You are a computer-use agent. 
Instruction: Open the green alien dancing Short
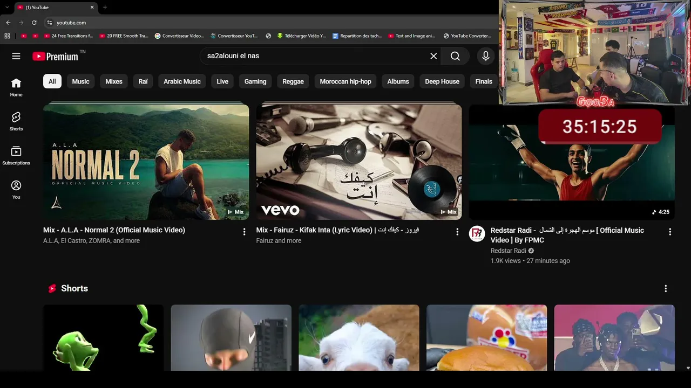click(103, 338)
